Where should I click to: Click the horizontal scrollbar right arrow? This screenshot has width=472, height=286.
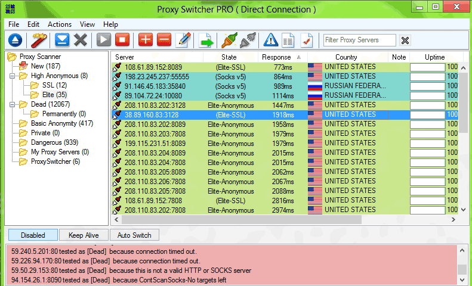coord(454,220)
